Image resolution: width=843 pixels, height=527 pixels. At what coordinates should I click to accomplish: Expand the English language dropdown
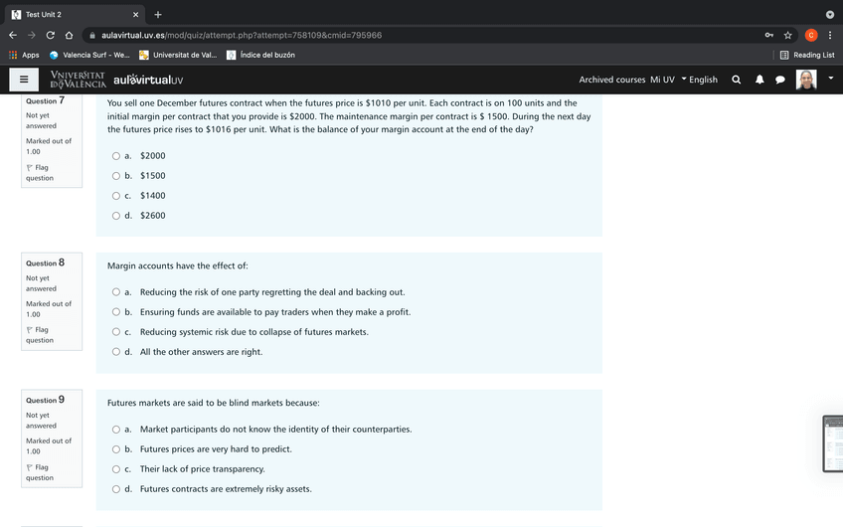point(699,80)
